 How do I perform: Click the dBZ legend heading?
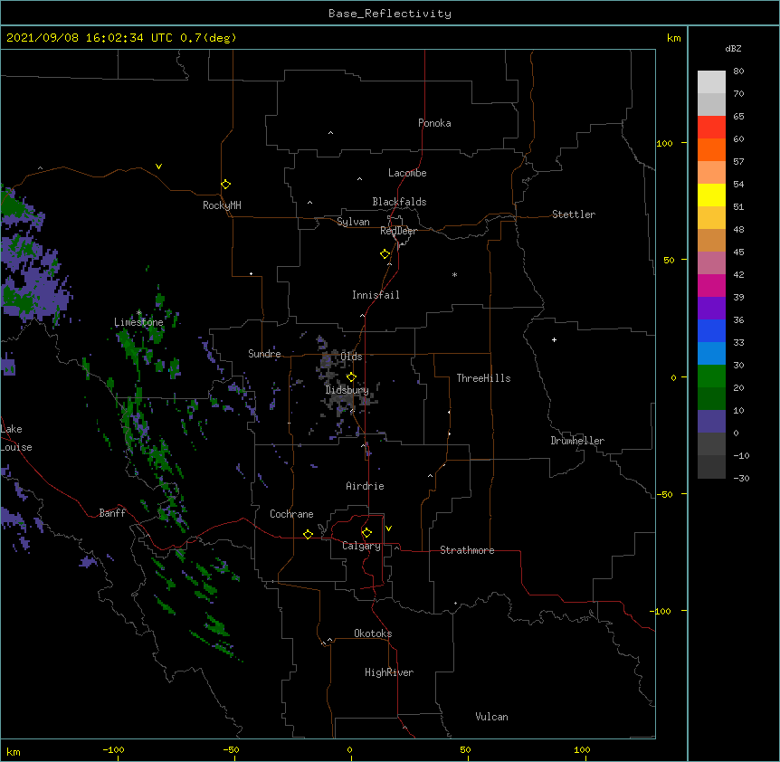point(733,49)
